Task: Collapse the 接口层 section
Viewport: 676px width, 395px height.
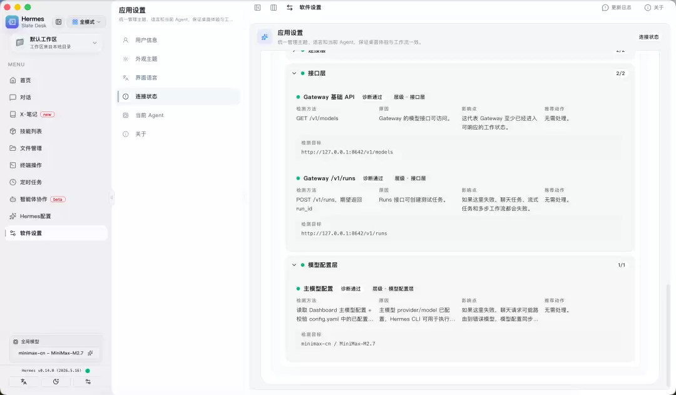Action: pos(294,73)
